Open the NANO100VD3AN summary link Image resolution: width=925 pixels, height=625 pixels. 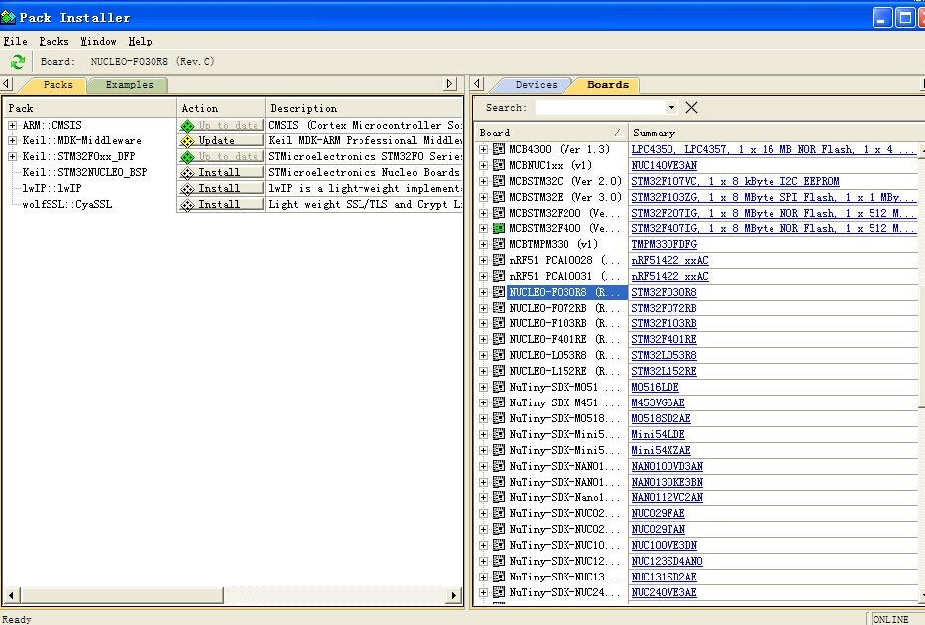point(667,466)
